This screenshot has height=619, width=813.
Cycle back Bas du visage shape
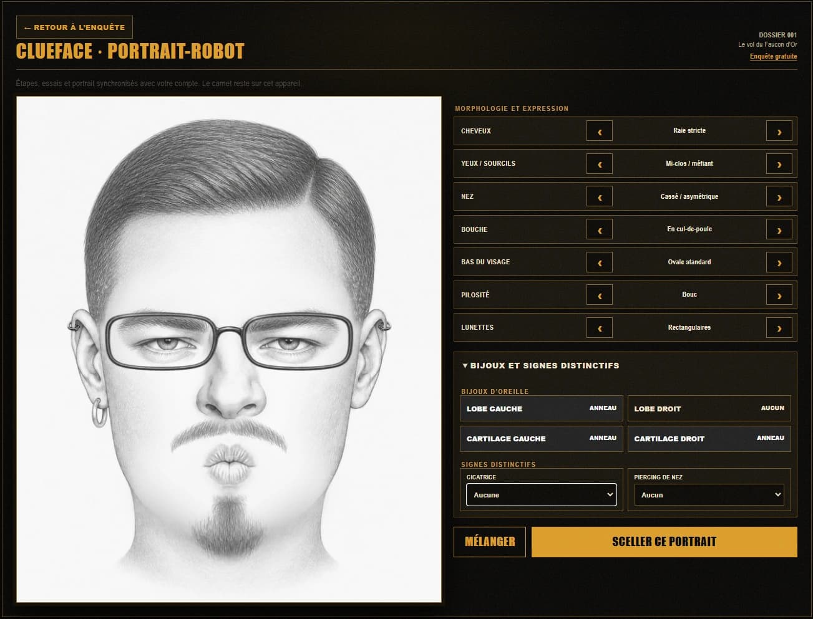600,262
